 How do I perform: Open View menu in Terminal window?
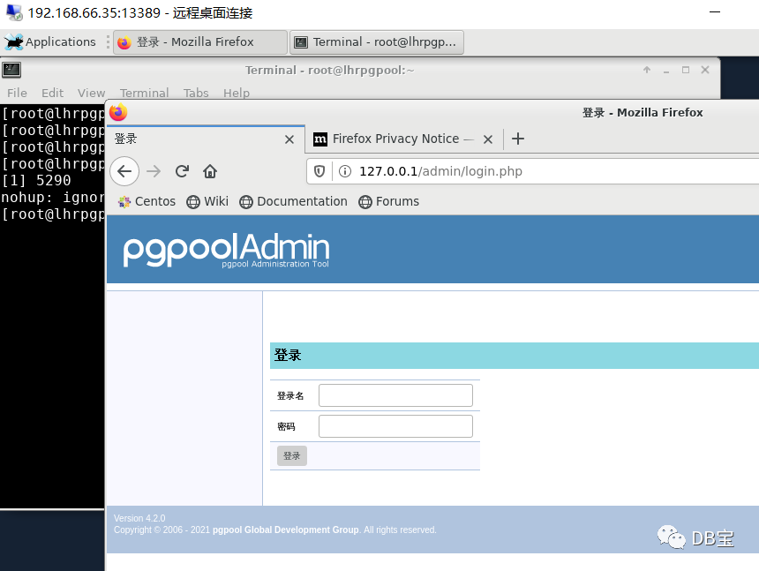tap(91, 93)
